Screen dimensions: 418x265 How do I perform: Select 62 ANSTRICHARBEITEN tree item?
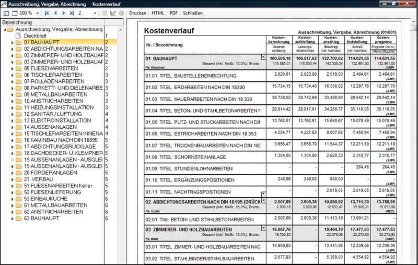(x=54, y=212)
